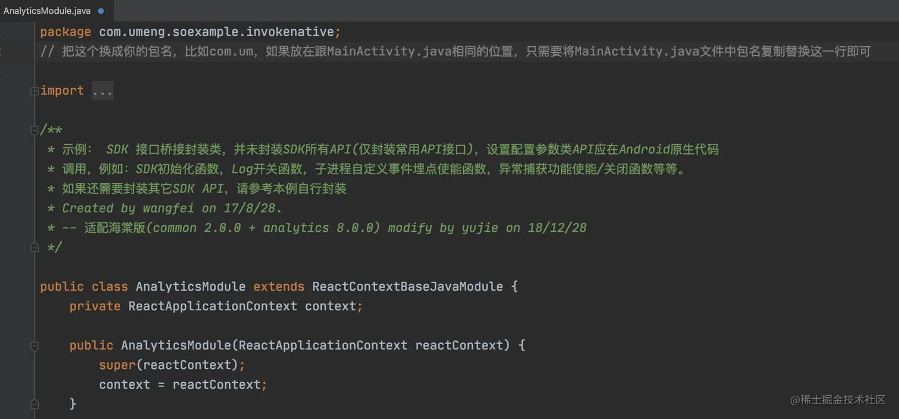Click the import keyword
899x419 pixels.
pos(62,91)
